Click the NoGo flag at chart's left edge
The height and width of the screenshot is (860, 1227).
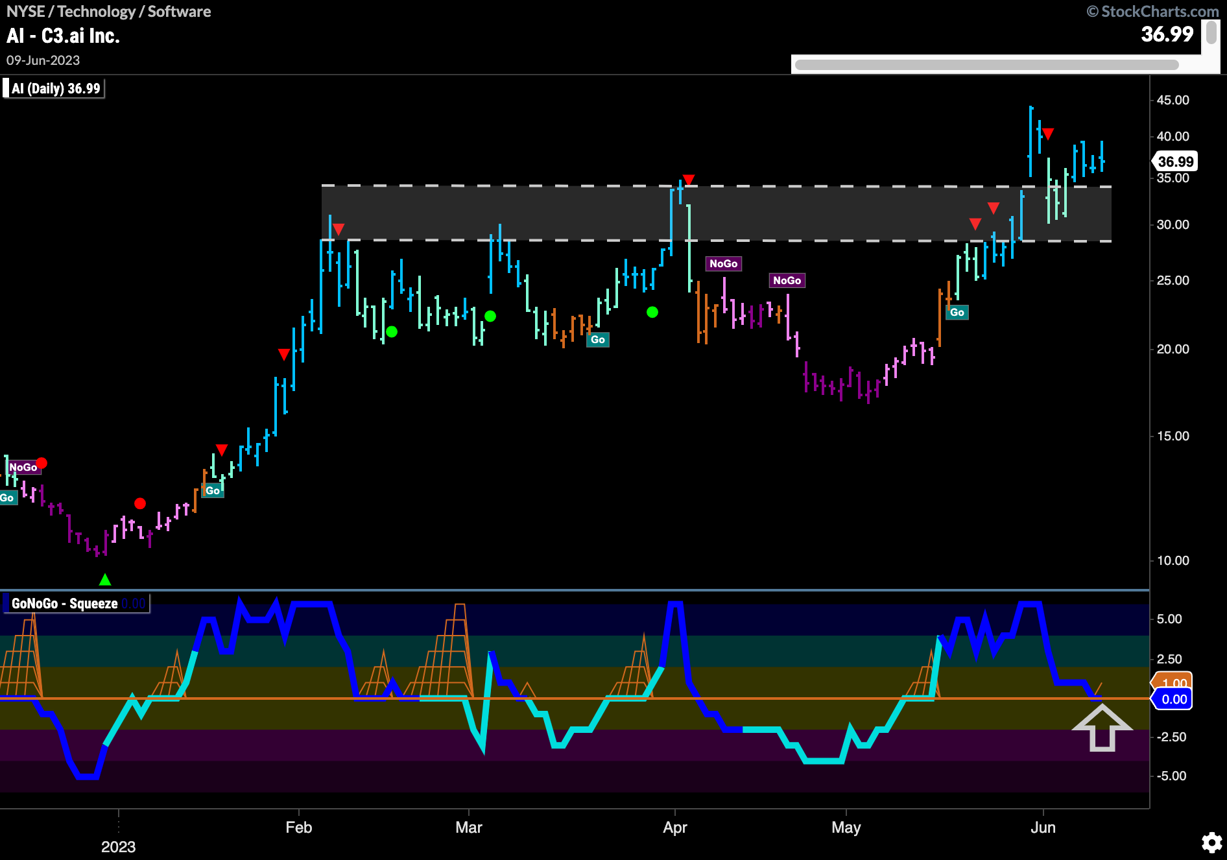(23, 467)
